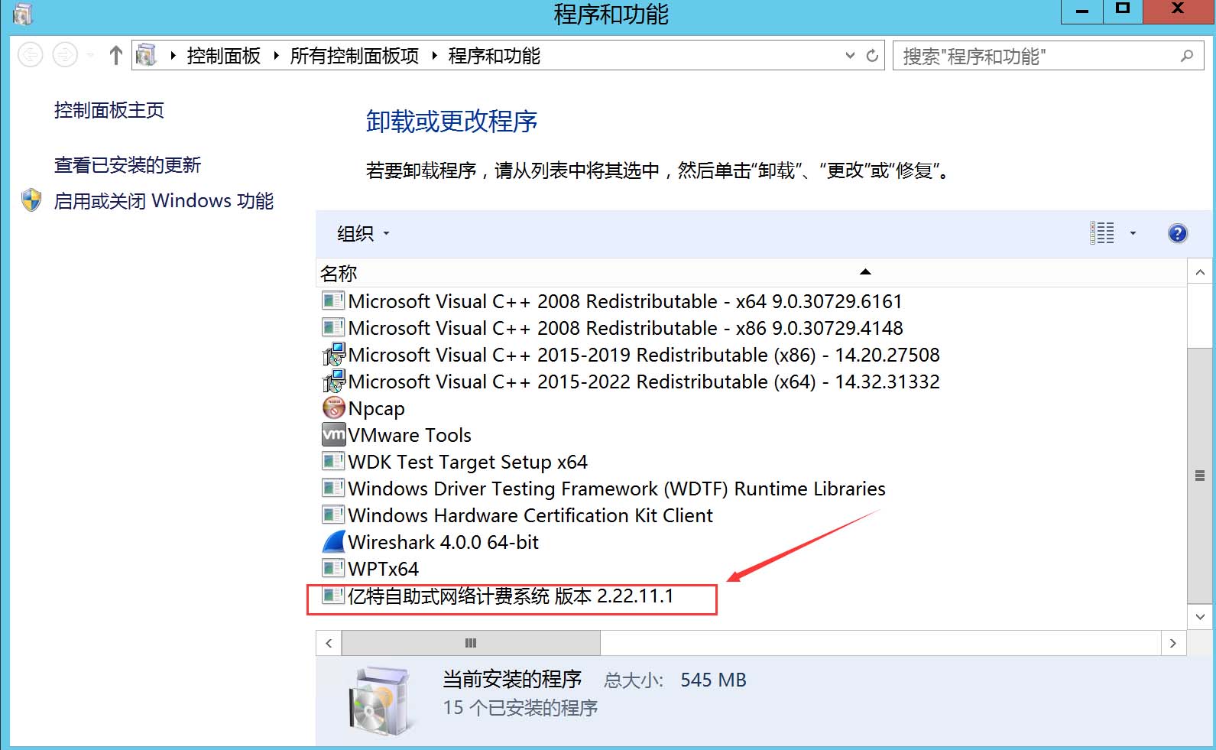Click icon of Windows Driver Testing Framework entry

point(333,488)
